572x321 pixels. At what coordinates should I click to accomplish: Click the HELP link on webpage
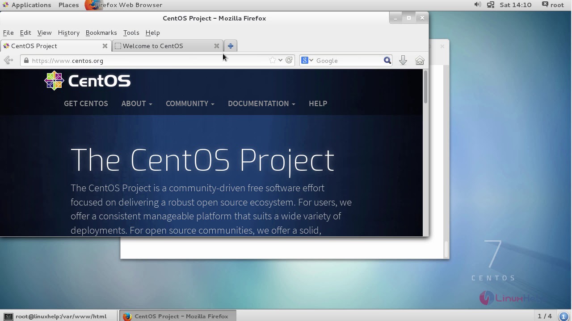coord(318,103)
